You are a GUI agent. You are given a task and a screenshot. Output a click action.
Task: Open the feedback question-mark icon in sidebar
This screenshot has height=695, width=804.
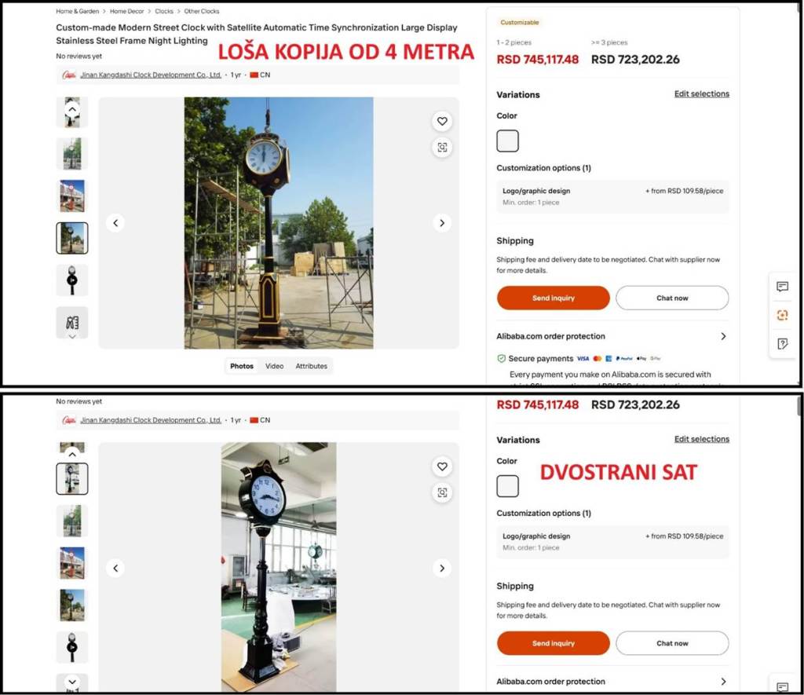point(782,344)
